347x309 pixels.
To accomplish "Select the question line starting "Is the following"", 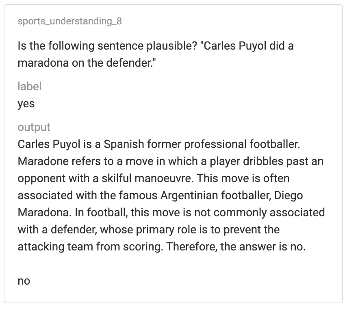I will pyautogui.click(x=156, y=46).
